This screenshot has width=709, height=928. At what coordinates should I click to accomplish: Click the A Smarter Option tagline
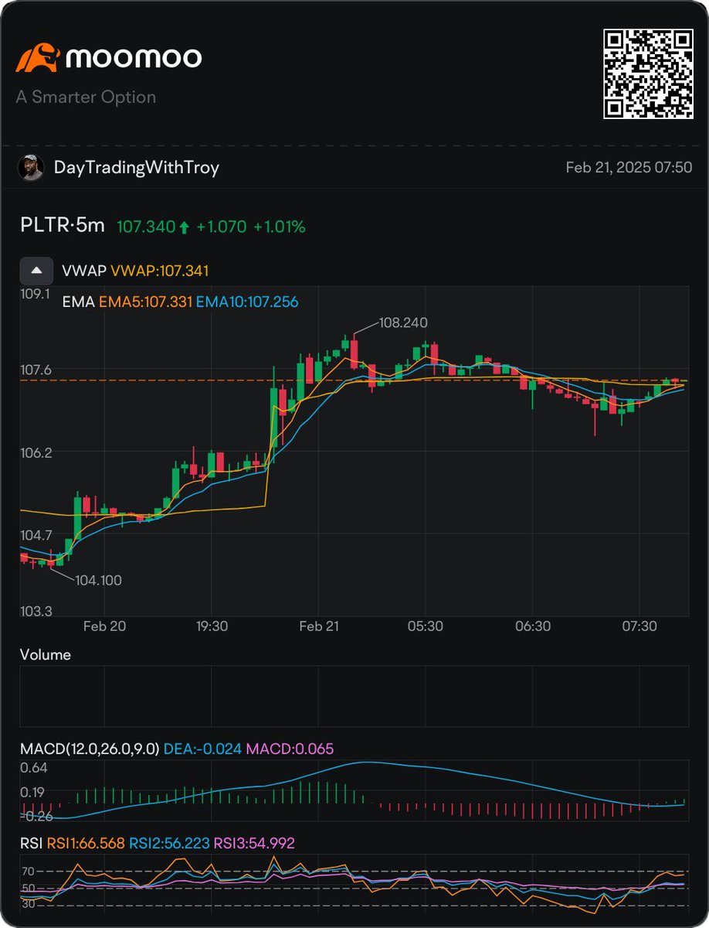click(x=86, y=97)
